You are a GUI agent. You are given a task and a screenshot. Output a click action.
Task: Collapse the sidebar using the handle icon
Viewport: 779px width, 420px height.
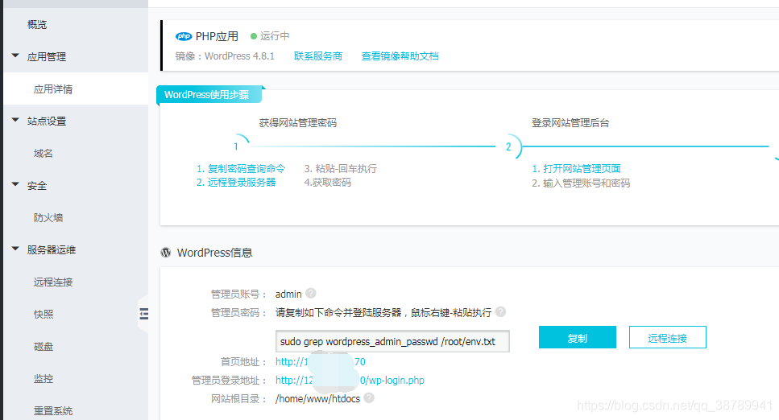tap(143, 314)
